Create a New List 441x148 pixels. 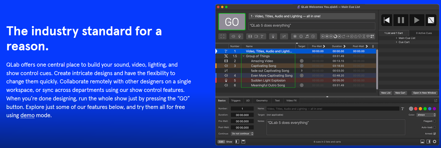(x=386, y=93)
